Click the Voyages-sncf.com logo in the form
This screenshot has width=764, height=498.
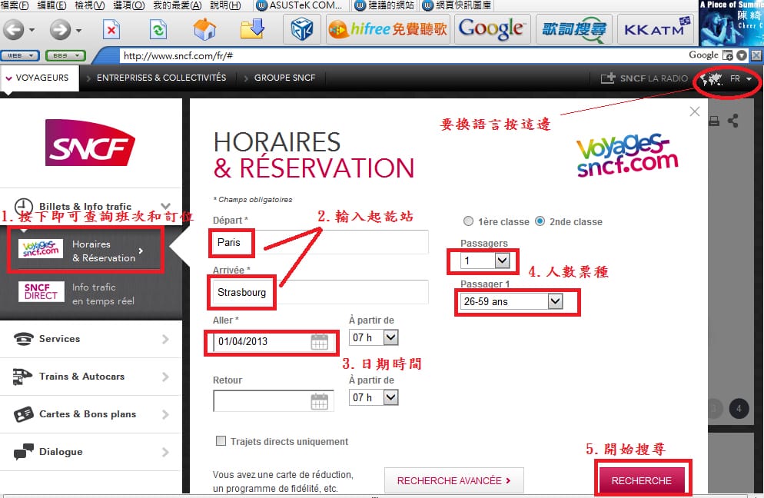click(627, 155)
